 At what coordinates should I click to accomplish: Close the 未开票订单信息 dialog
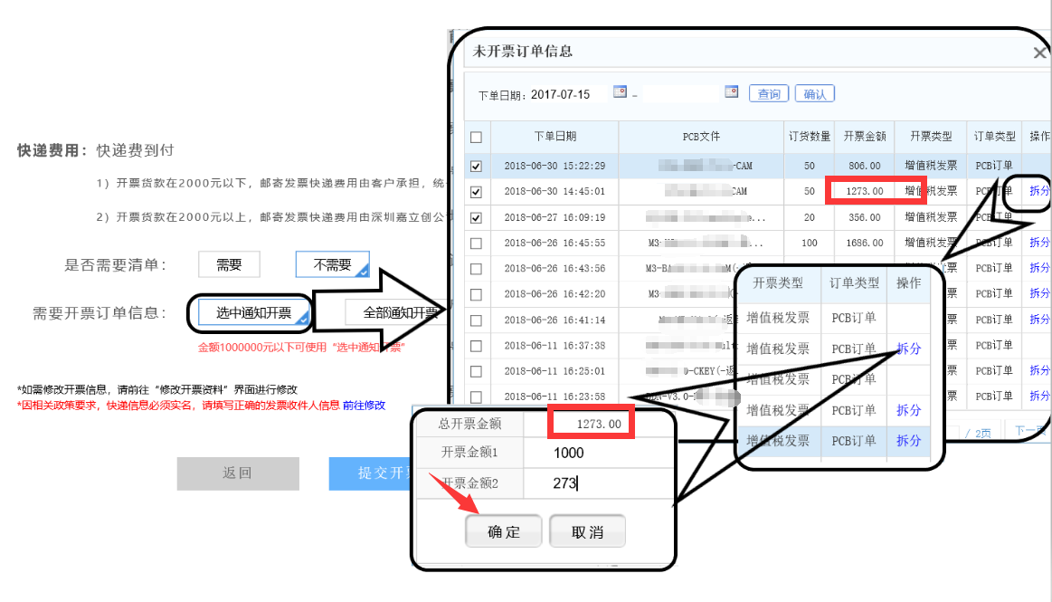[1039, 53]
